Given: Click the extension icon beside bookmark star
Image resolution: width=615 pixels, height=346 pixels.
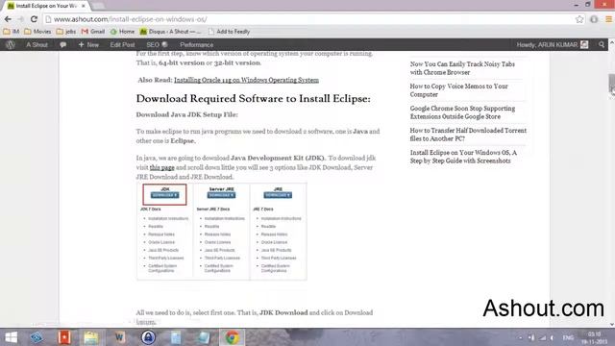Looking at the screenshot, I should 594,19.
